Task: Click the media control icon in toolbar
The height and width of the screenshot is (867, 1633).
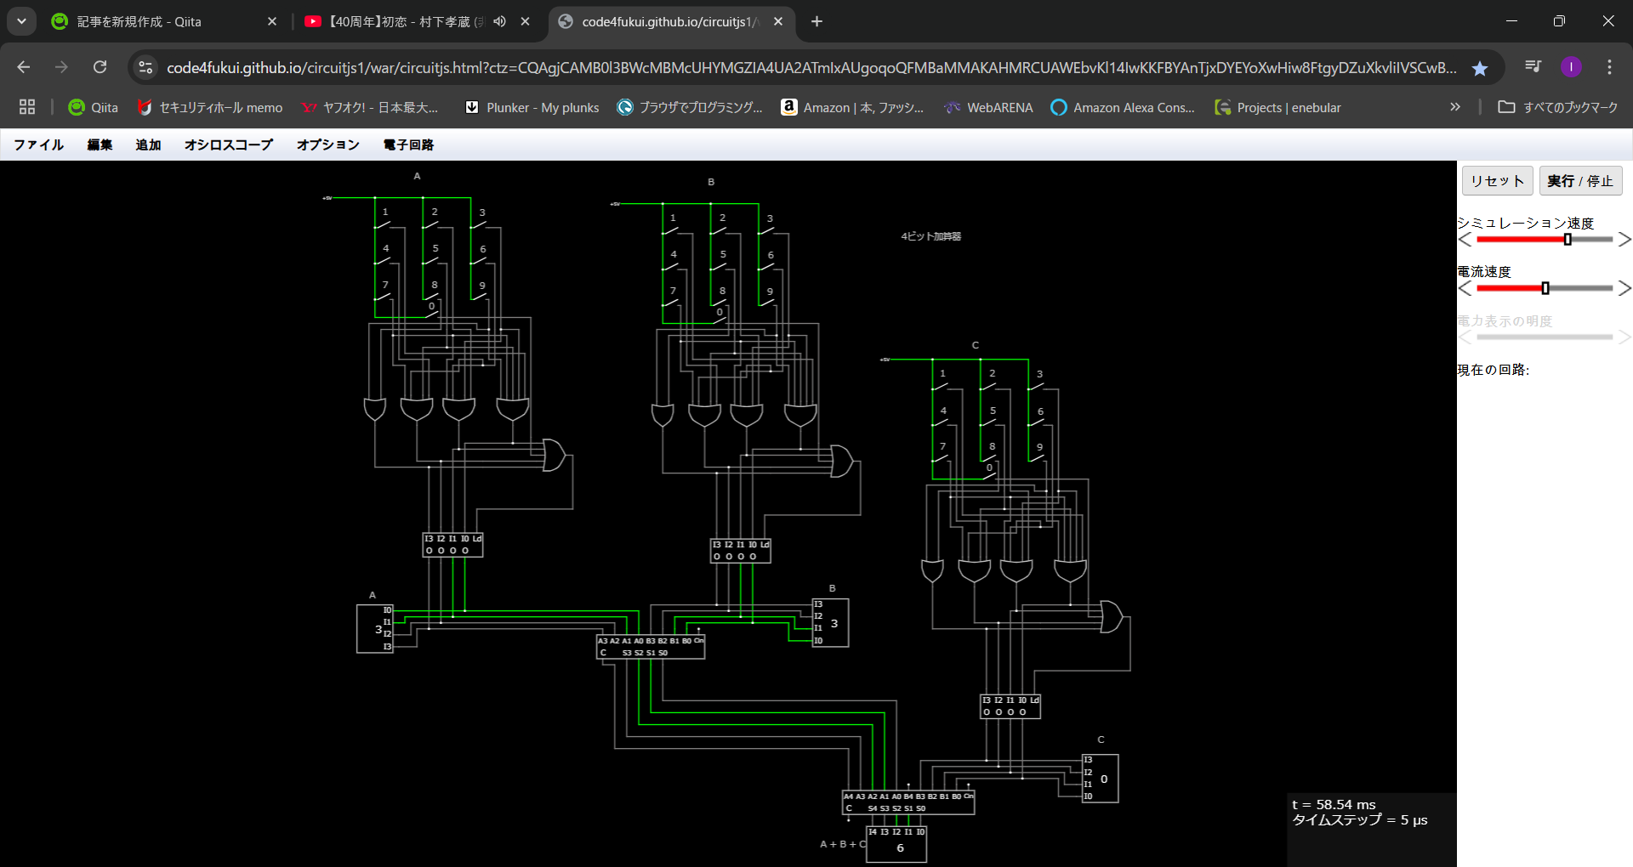Action: (x=1533, y=67)
